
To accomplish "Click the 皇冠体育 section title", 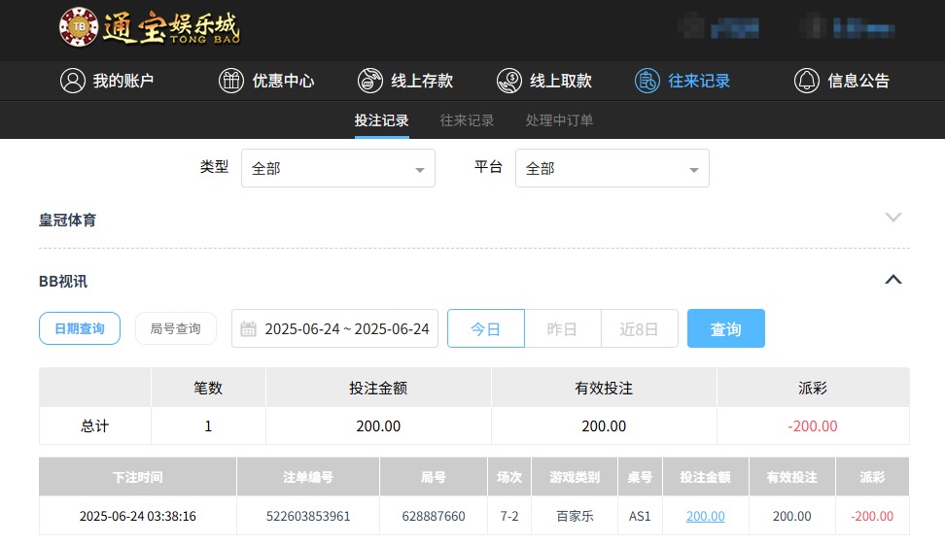I will [x=67, y=221].
